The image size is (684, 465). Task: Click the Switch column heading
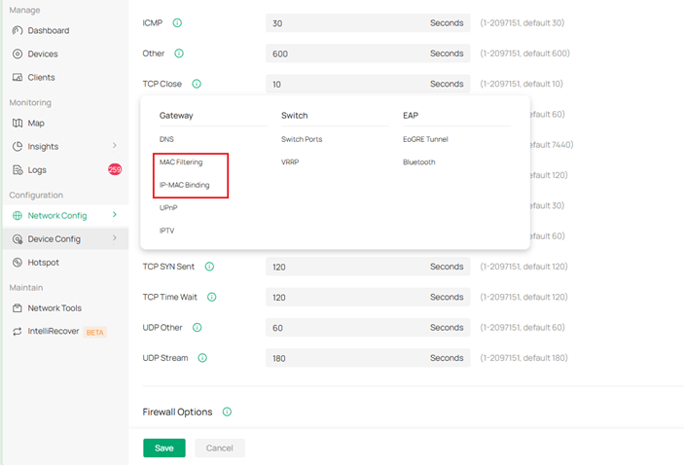point(295,116)
